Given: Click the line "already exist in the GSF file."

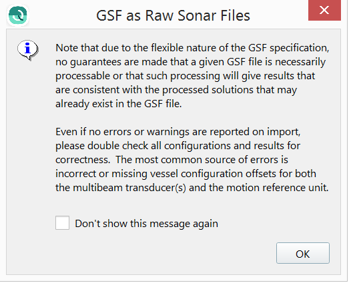Looking at the screenshot, I should (x=119, y=104).
